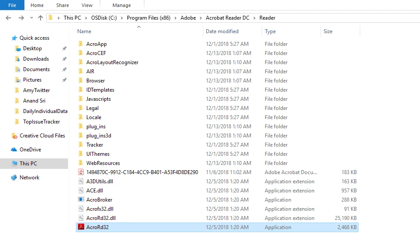This screenshot has width=420, height=233.
Task: Click the pin icon beside Downloads
Action: point(64,59)
